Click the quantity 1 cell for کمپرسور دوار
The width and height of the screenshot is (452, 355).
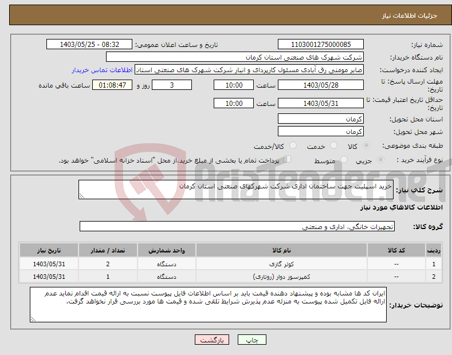[x=108, y=277]
